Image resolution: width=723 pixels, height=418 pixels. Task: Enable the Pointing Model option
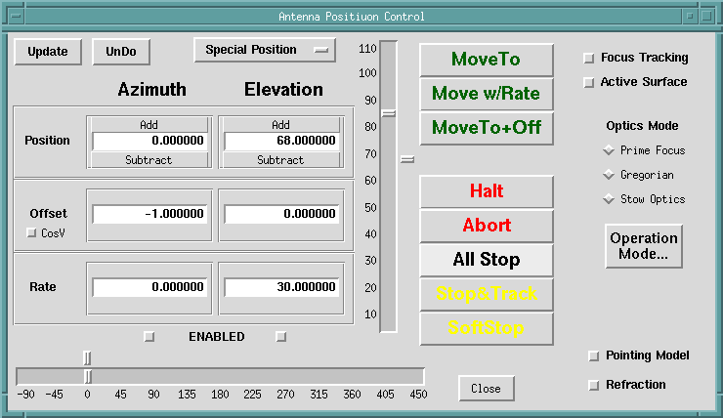point(593,356)
